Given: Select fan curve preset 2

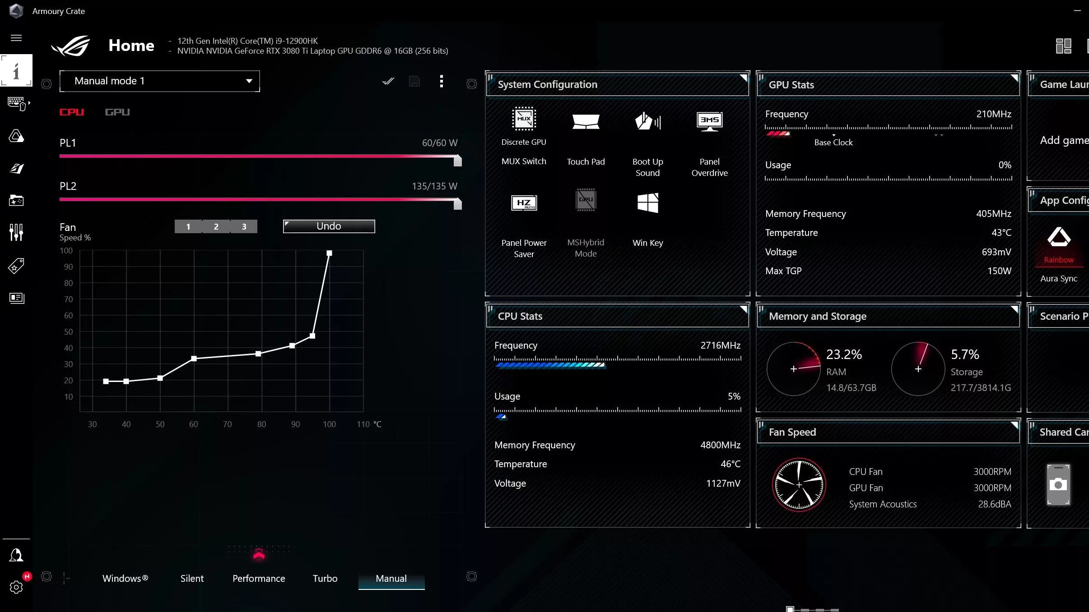Looking at the screenshot, I should tap(216, 226).
